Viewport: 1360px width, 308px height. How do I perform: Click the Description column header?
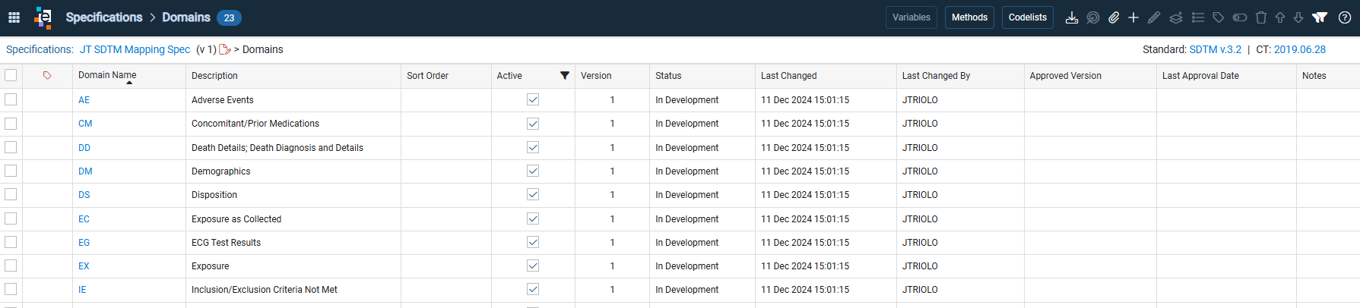tap(214, 76)
